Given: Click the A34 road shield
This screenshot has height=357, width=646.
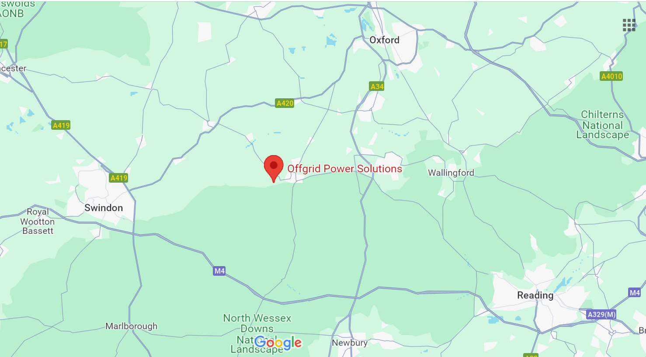Looking at the screenshot, I should tap(377, 86).
